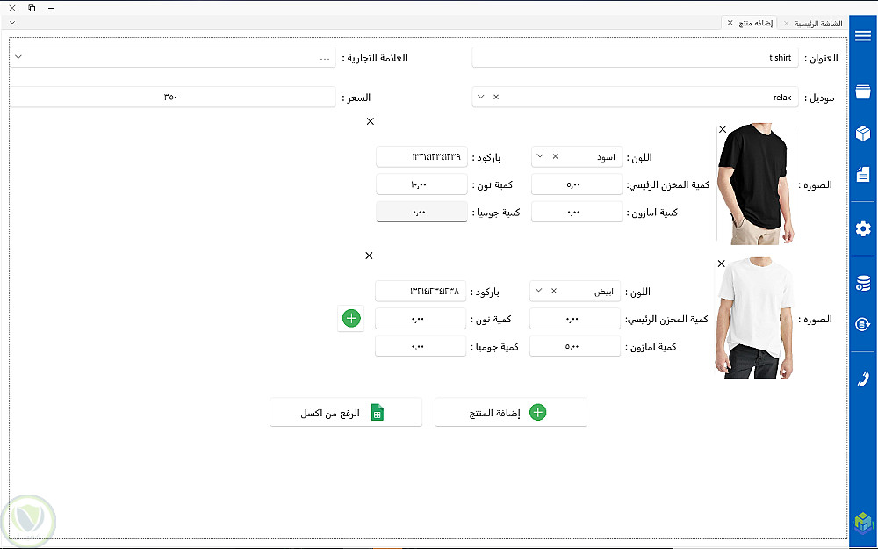This screenshot has height=549, width=878.
Task: Open settings via the gear icon
Action: tap(862, 228)
